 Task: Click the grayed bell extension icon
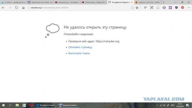pos(158,7)
